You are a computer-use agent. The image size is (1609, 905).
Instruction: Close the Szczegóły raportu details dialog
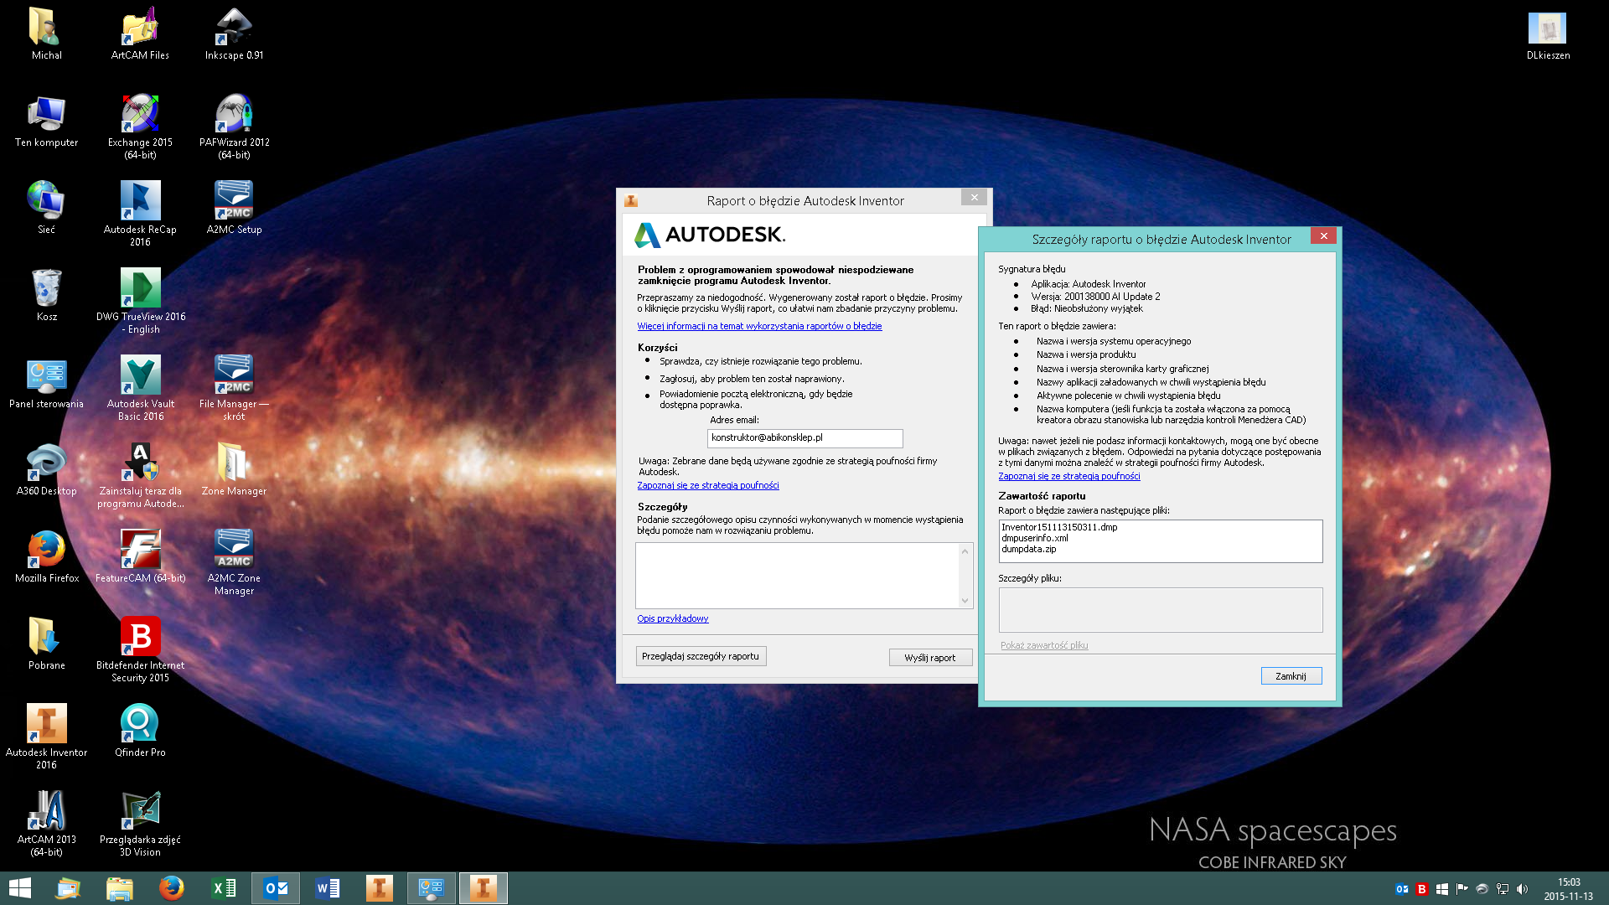[x=1323, y=236]
